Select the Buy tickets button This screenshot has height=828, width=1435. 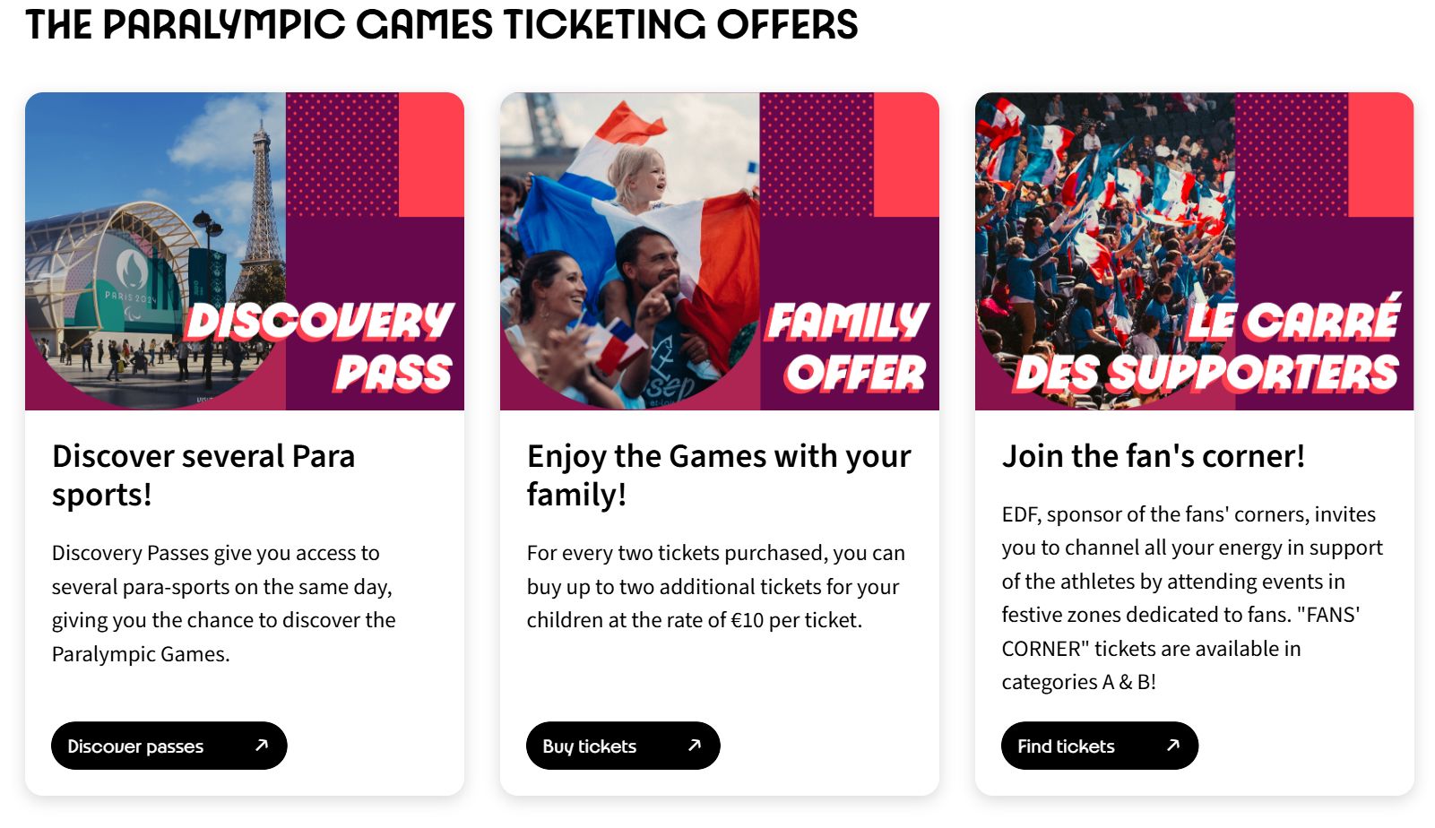[623, 746]
